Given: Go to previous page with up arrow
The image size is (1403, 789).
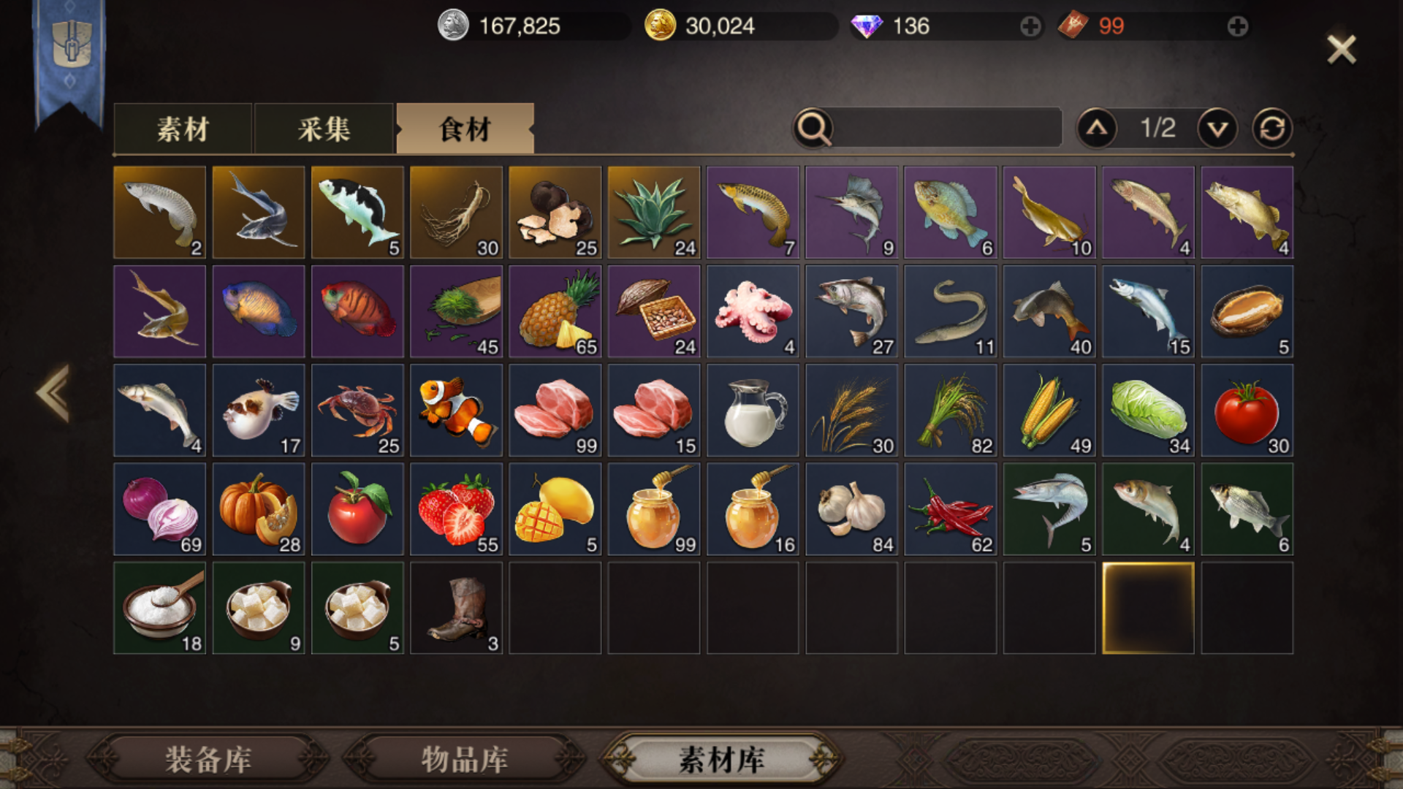Looking at the screenshot, I should (1097, 129).
